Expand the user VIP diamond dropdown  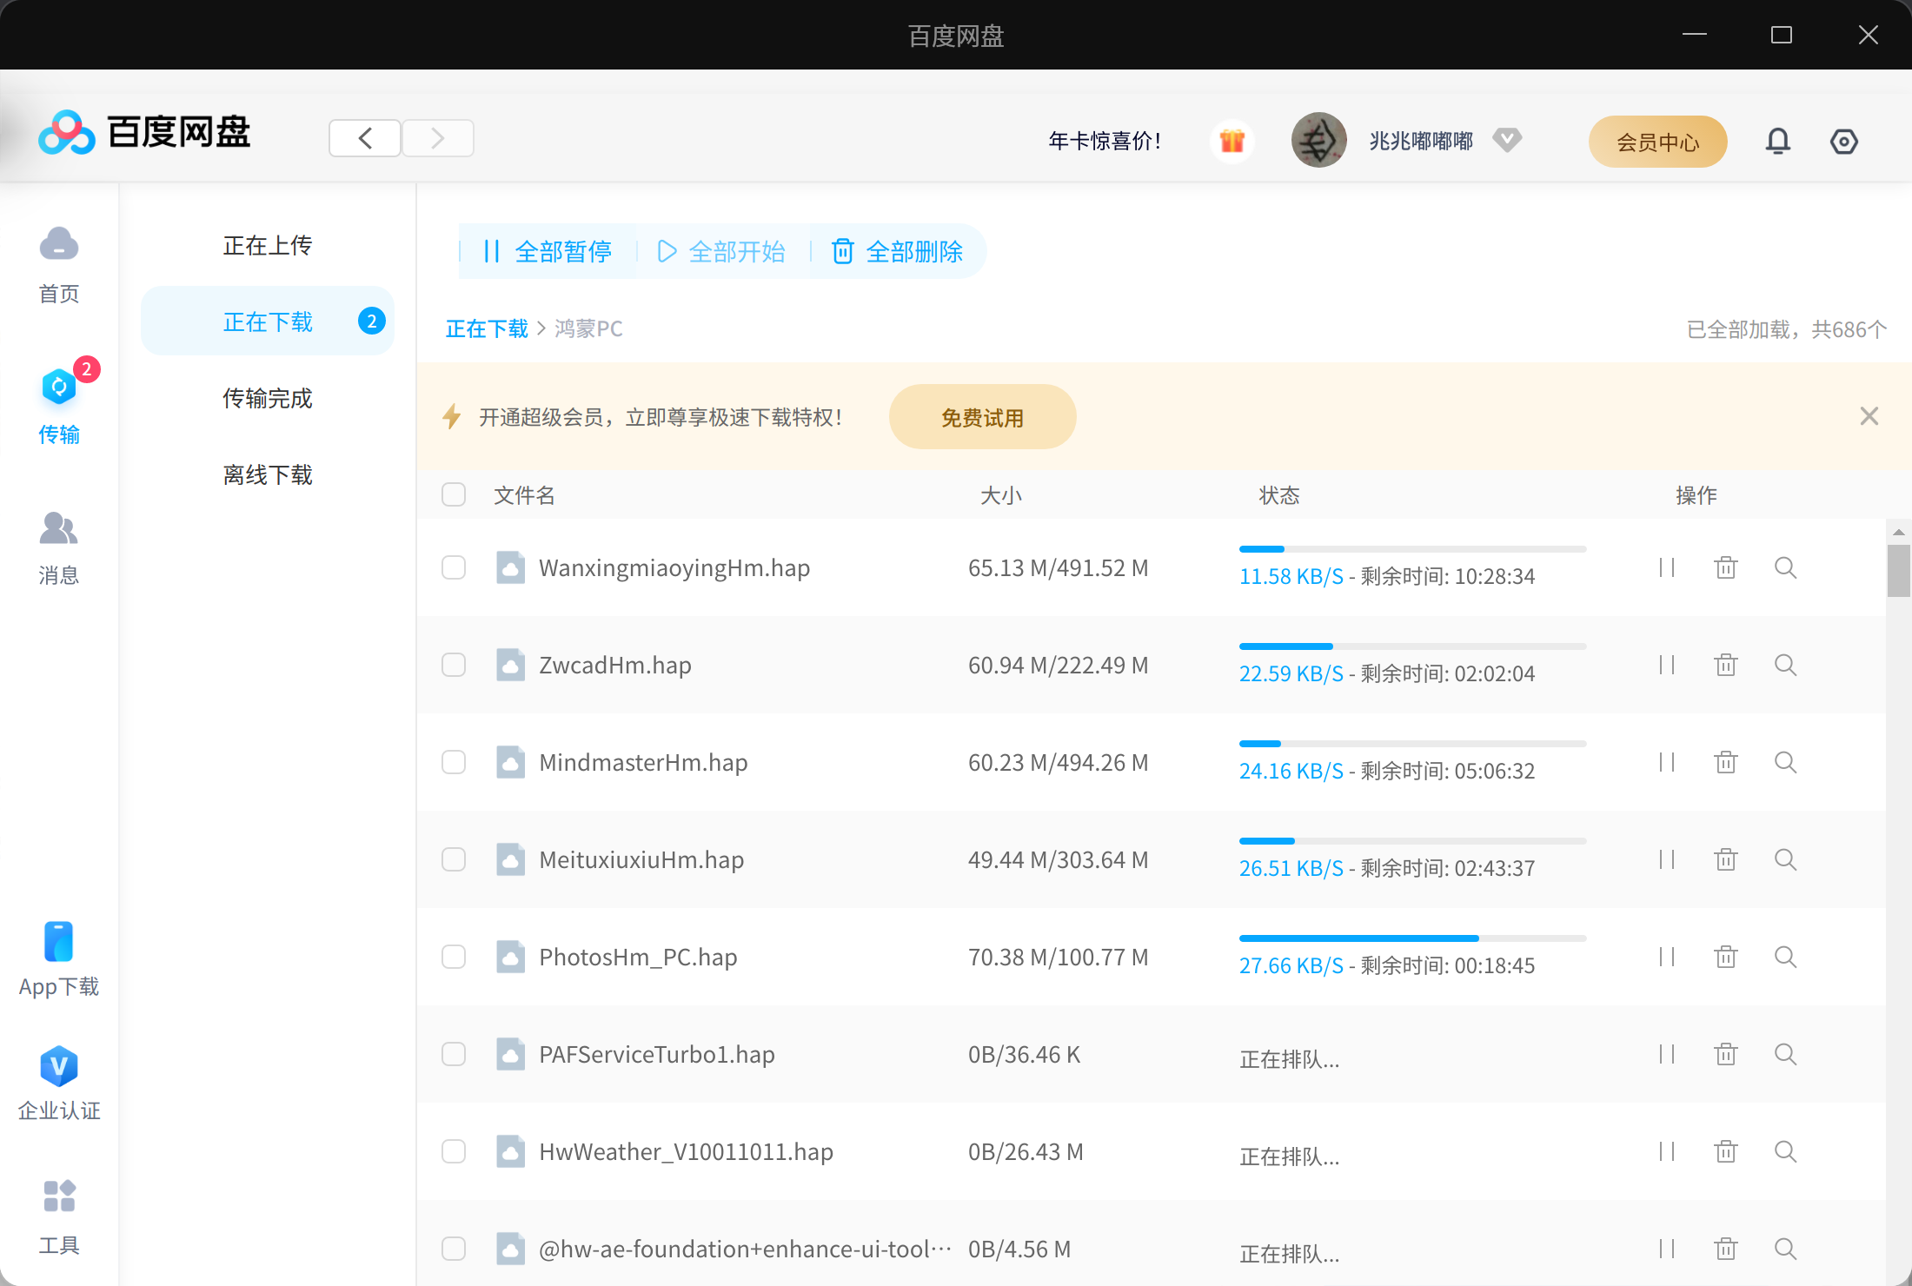[x=1506, y=140]
